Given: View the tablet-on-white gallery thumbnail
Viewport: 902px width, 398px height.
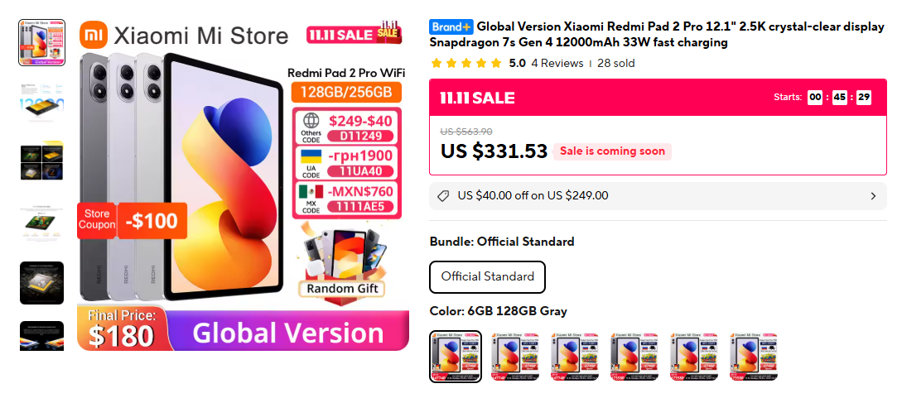Looking at the screenshot, I should [x=42, y=223].
